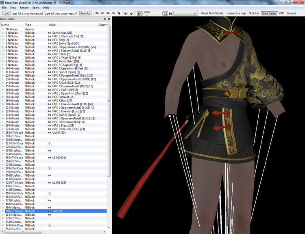Toggle the switch animation button beside loop
305x234 pixels.
pyautogui.click(x=170, y=13)
